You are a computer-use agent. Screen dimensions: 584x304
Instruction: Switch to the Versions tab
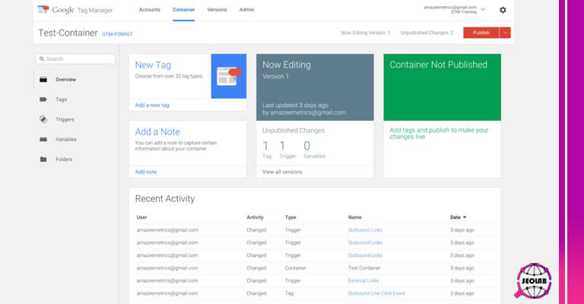click(x=217, y=10)
